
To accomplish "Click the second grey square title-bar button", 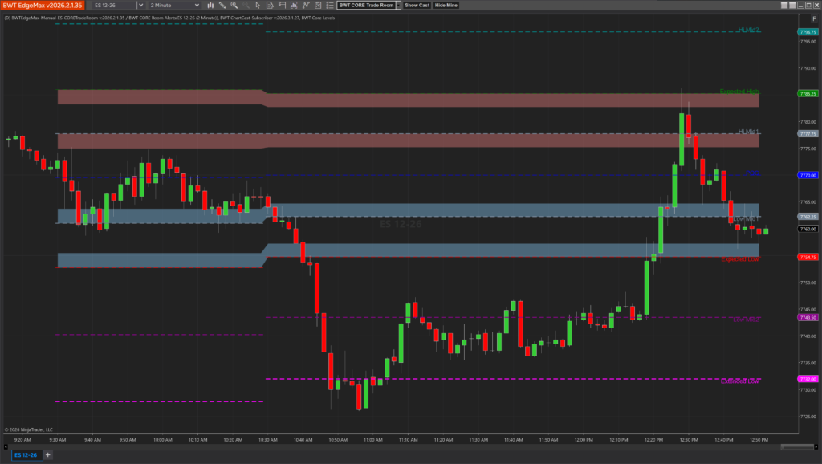I will coord(792,6).
